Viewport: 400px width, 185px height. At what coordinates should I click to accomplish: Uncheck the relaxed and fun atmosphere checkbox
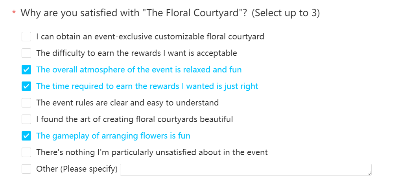click(26, 70)
